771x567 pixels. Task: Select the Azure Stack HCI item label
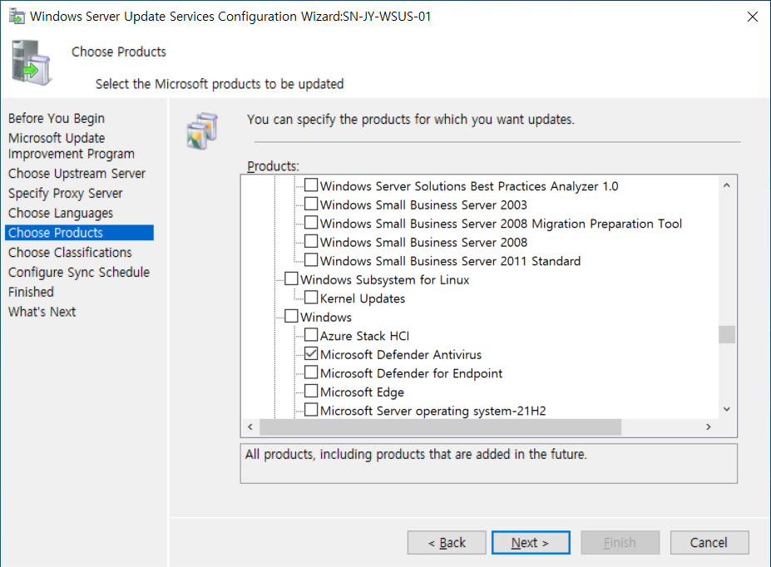pos(364,336)
